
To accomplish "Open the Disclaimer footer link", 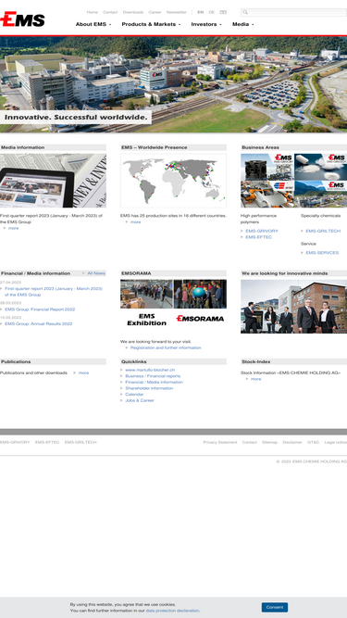I will [292, 442].
